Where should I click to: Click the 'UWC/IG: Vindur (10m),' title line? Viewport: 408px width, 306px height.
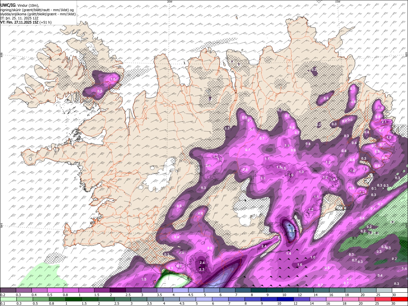point(20,5)
